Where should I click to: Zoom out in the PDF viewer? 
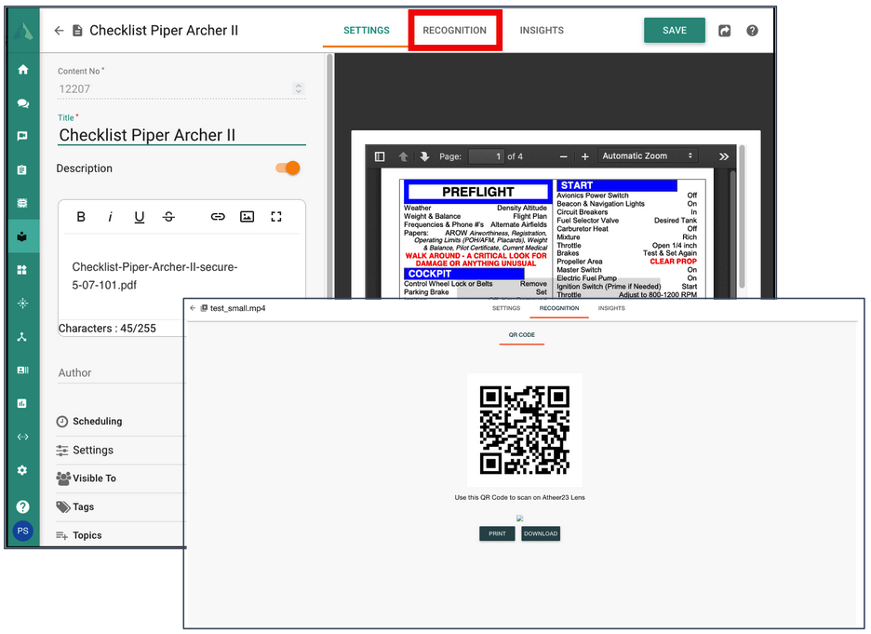pos(563,156)
